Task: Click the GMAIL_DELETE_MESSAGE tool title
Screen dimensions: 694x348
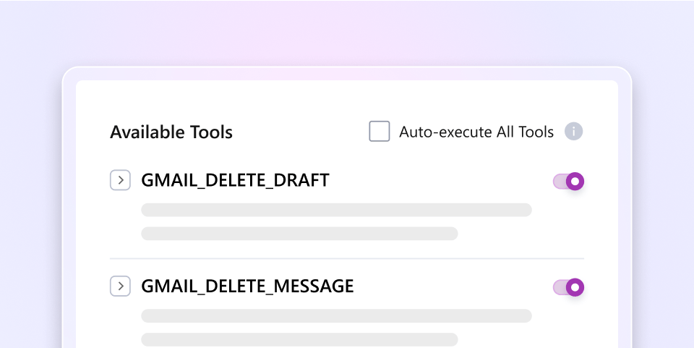Action: (247, 287)
